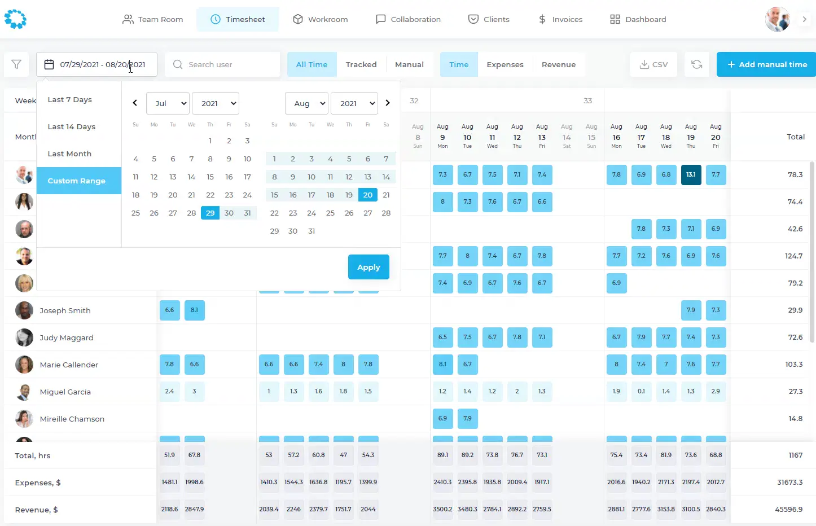Download the CSV export

653,64
